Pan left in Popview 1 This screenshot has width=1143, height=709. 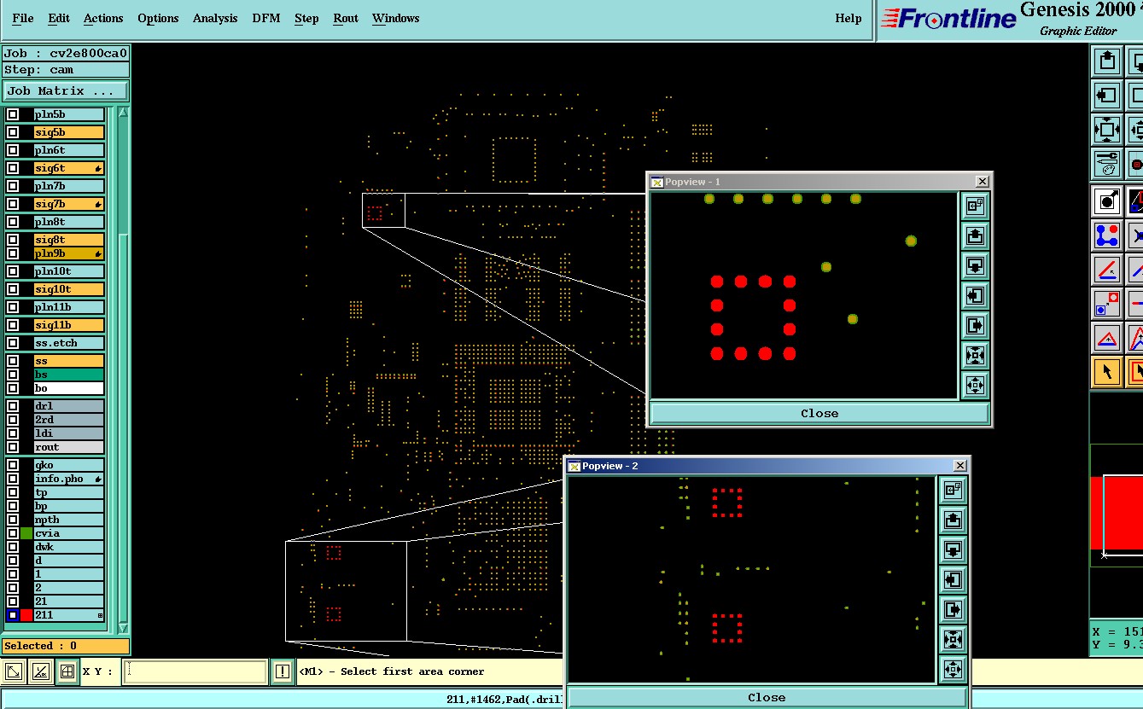click(975, 295)
